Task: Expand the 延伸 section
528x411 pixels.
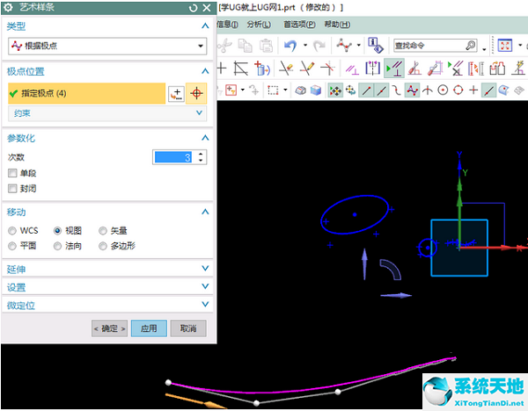Action: pyautogui.click(x=205, y=268)
